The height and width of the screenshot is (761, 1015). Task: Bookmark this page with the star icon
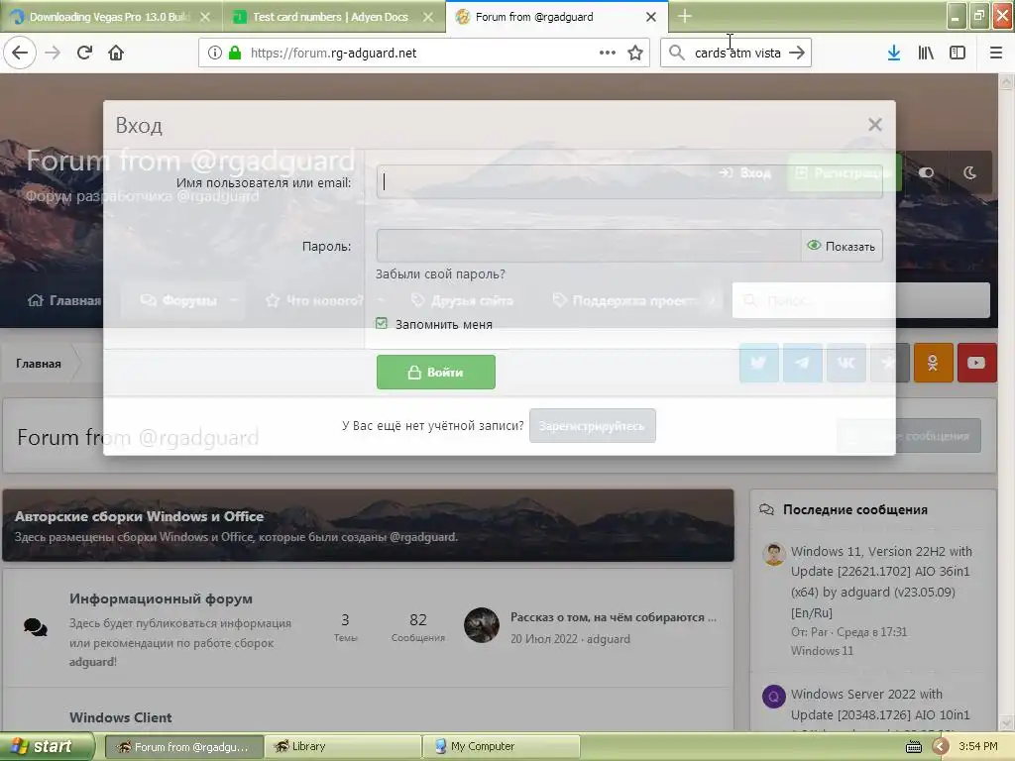[635, 53]
